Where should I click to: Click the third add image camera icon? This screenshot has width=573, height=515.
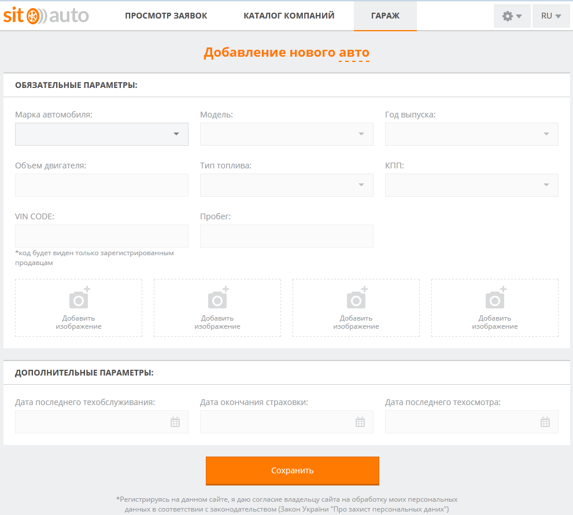click(x=356, y=298)
